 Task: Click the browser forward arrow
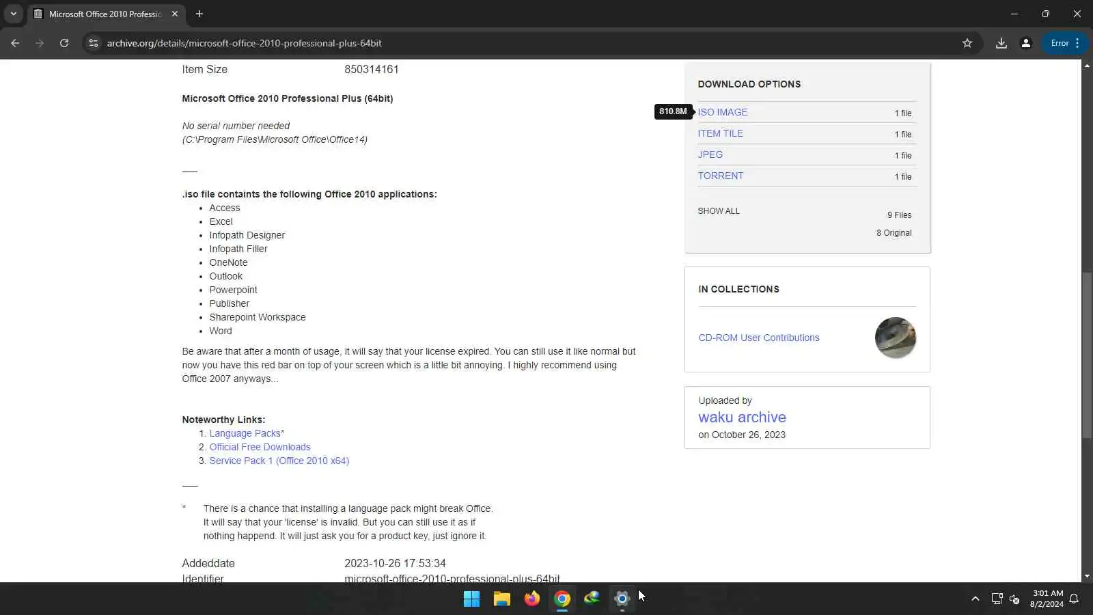40,43
